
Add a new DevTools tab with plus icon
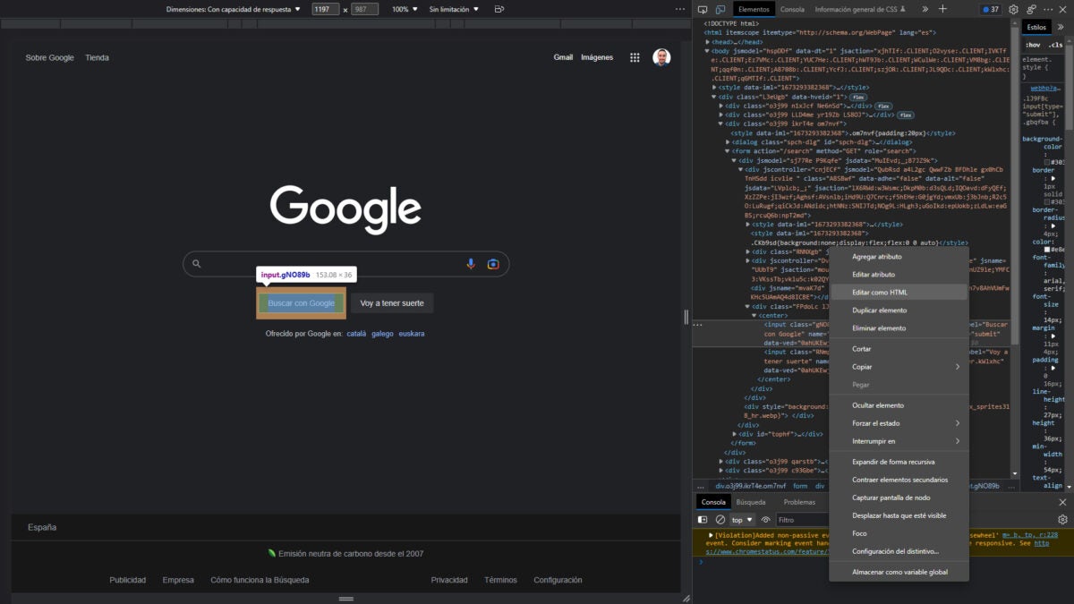[942, 9]
